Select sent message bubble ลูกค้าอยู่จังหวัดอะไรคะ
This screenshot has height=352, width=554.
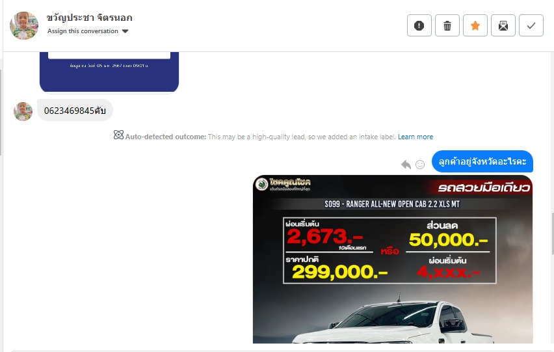click(x=482, y=161)
